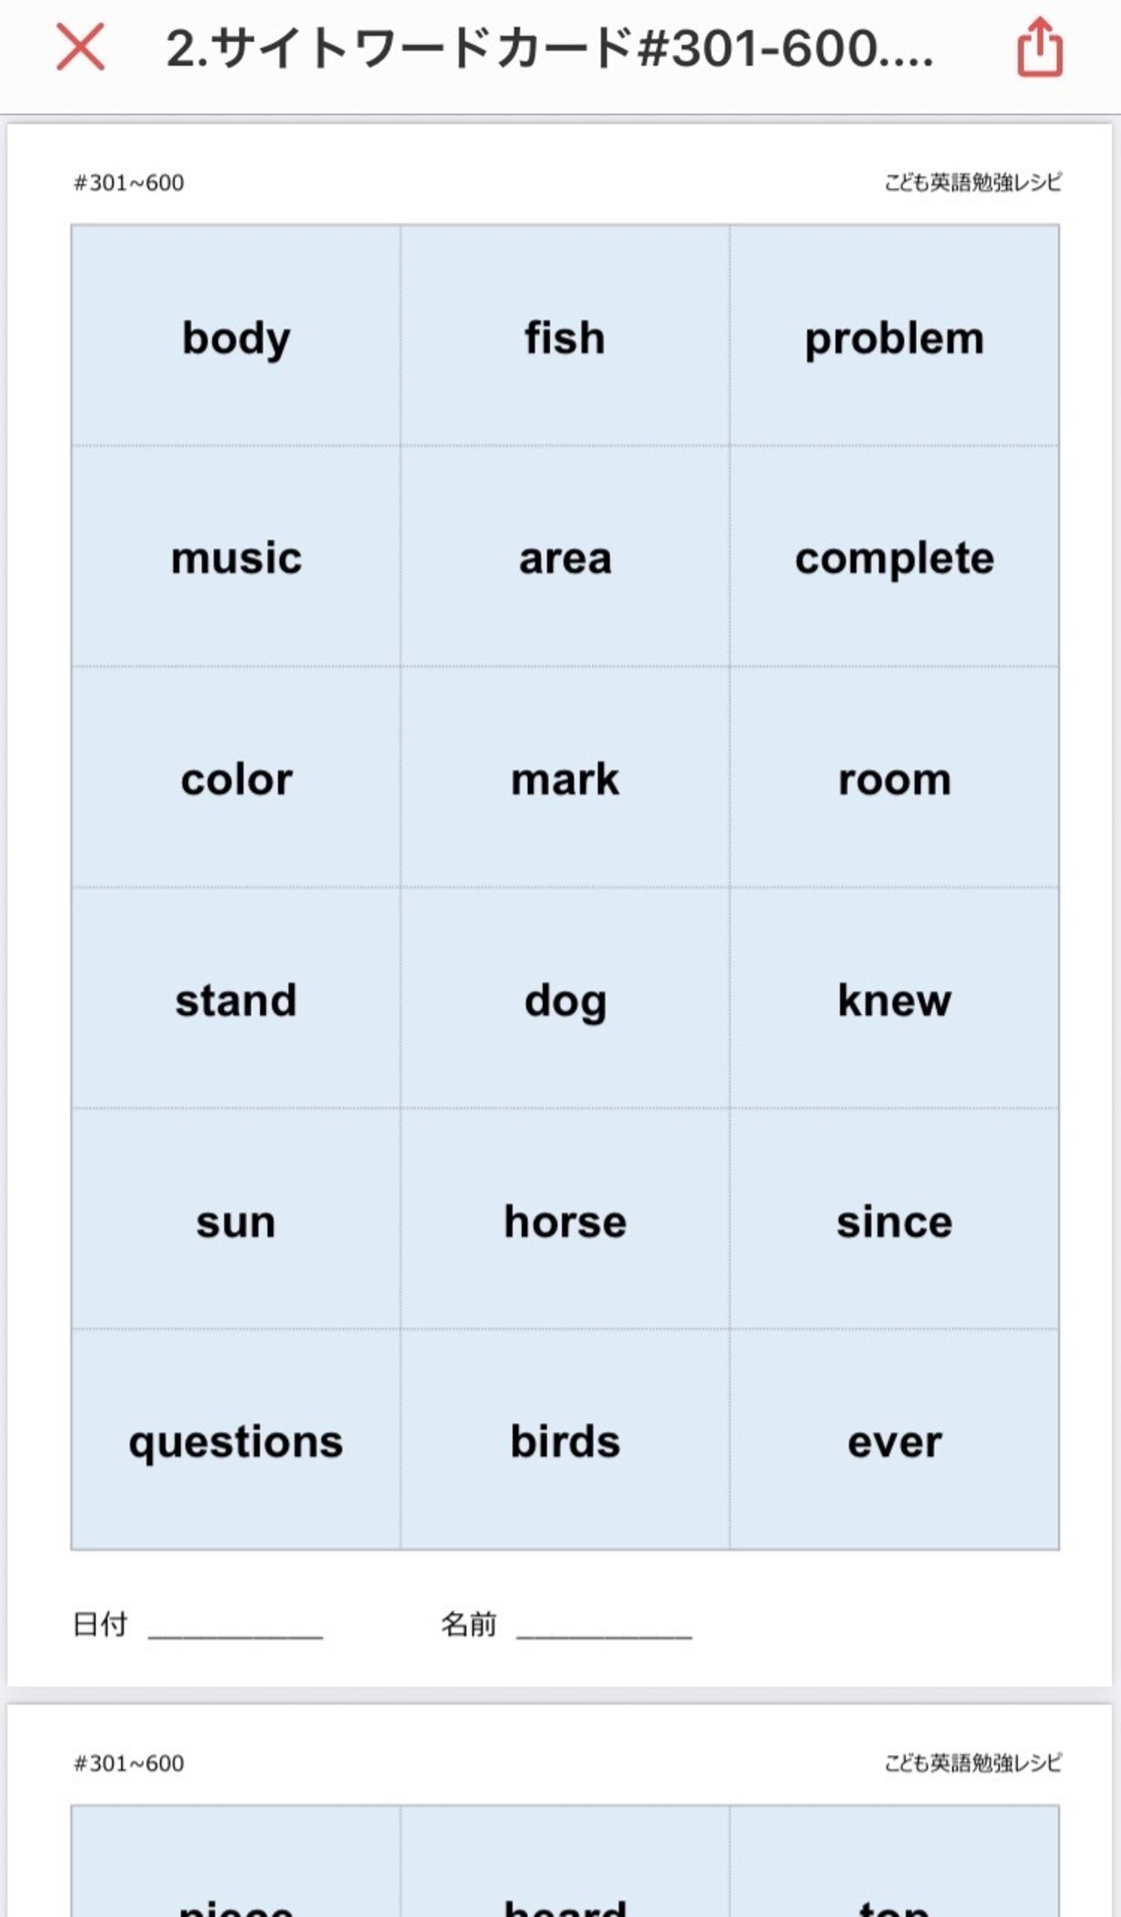
Task: Tap the "dog" word card
Action: coord(565,999)
